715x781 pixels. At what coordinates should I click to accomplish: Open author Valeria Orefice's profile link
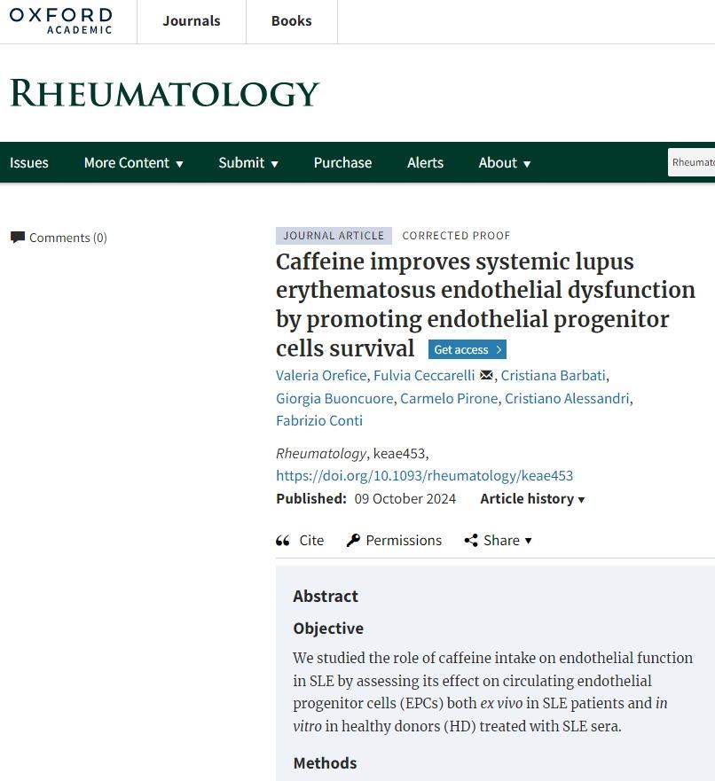321,375
